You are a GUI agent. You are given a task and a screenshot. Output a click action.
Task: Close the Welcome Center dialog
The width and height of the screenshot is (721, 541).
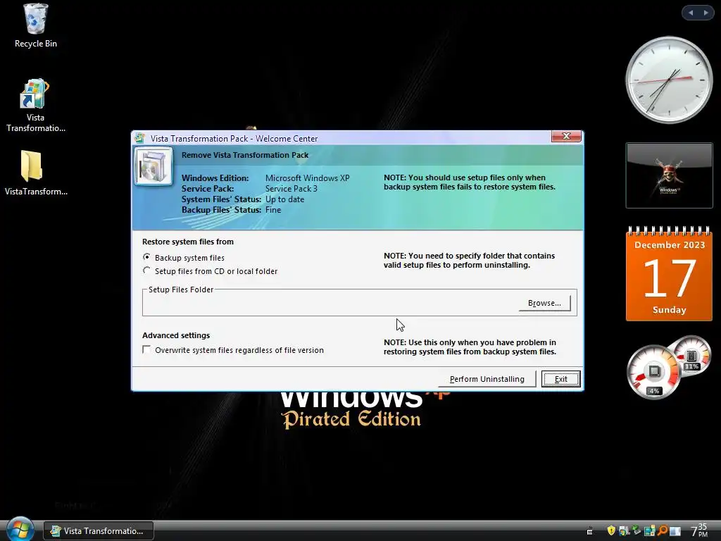(x=566, y=136)
